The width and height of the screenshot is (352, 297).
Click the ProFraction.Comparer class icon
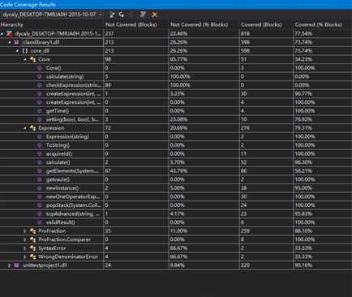tap(32, 239)
